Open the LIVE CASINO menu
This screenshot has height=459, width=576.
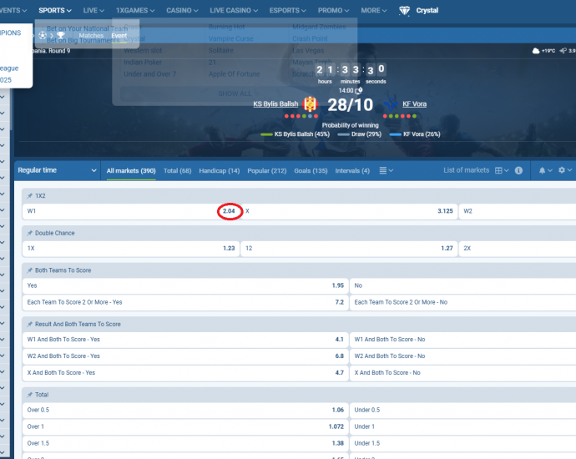[234, 10]
